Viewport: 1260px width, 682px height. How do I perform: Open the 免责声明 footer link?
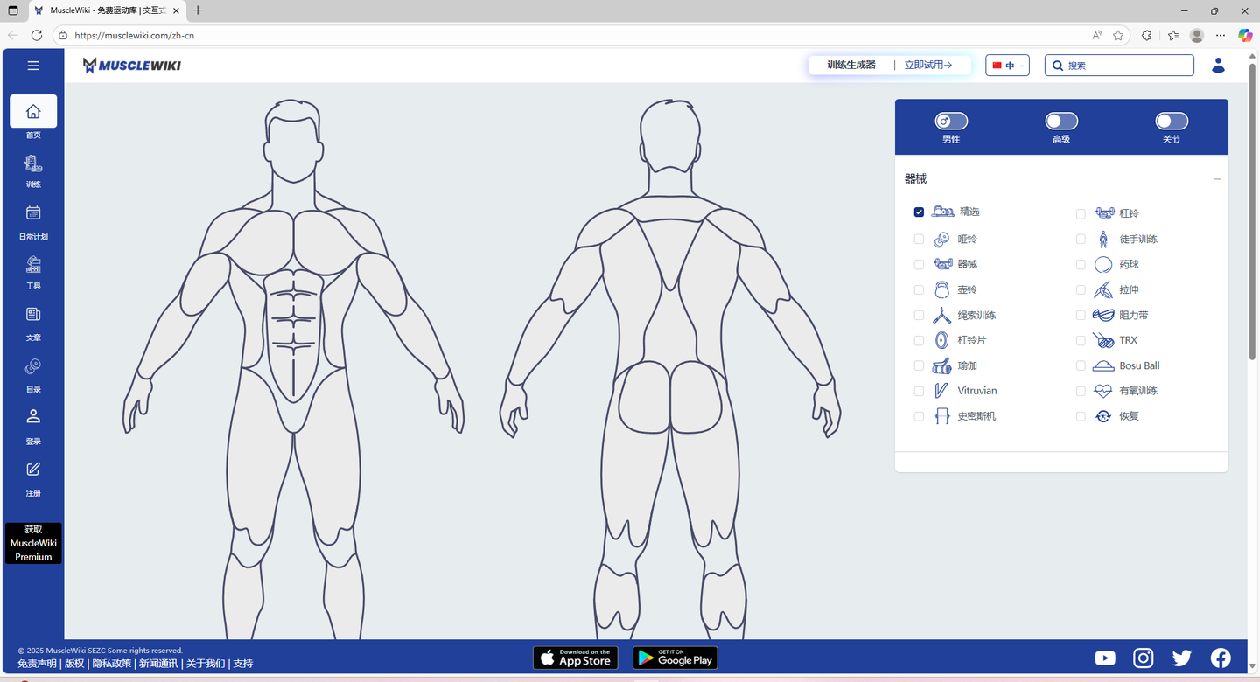point(37,664)
